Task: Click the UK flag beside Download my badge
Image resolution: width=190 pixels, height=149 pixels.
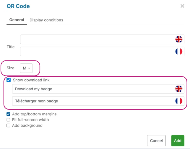Action: click(x=179, y=89)
